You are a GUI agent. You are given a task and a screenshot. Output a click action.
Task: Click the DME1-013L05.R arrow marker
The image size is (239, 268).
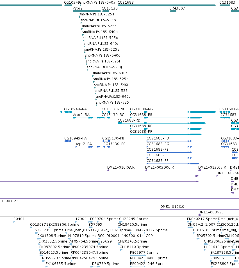coord(200,170)
